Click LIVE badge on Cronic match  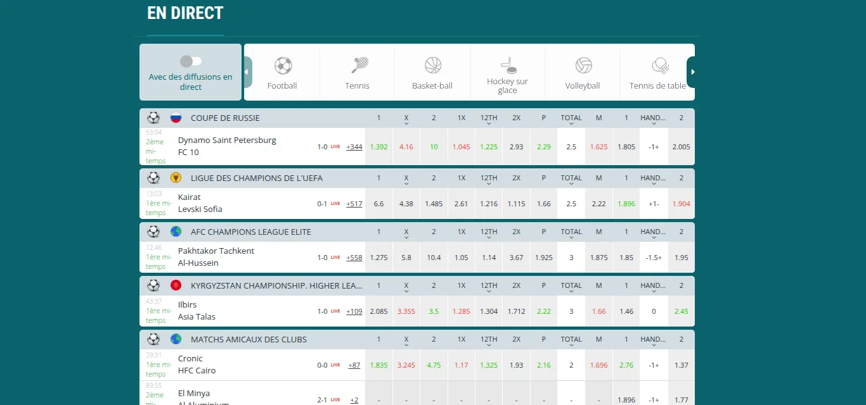(335, 365)
